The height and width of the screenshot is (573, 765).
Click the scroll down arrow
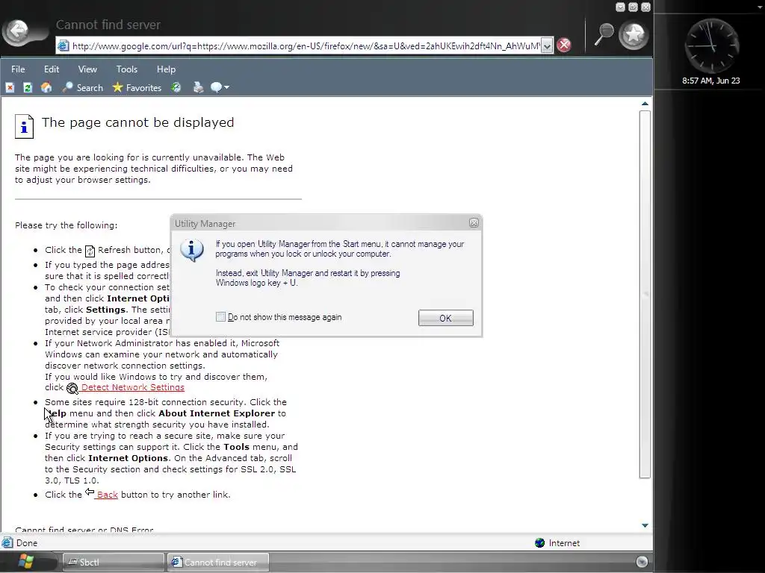[645, 525]
